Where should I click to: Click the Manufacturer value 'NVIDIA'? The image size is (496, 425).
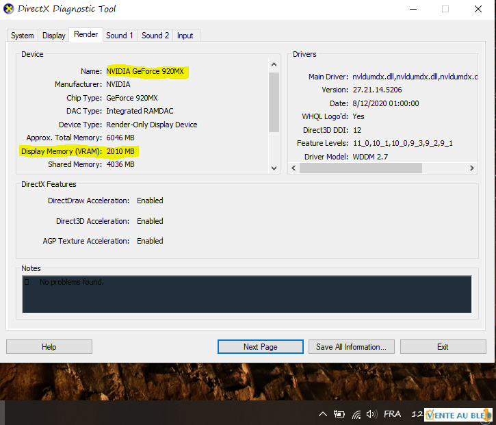pyautogui.click(x=118, y=84)
